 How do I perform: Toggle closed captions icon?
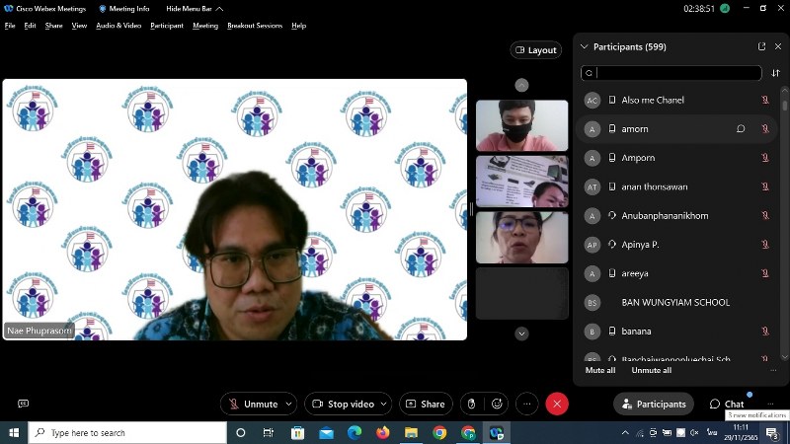click(x=23, y=404)
